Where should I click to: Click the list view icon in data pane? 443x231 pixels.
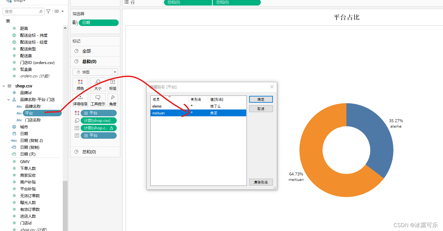(57, 11)
